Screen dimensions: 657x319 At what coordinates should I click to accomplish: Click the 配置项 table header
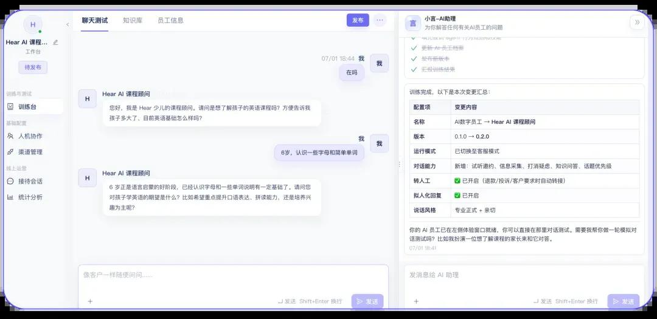(x=430, y=107)
